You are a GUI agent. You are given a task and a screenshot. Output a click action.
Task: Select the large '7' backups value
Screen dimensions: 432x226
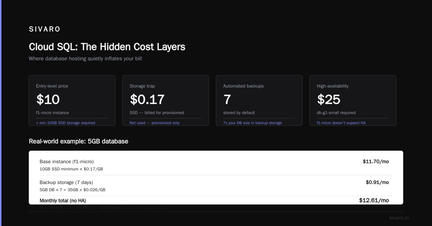coord(227,99)
